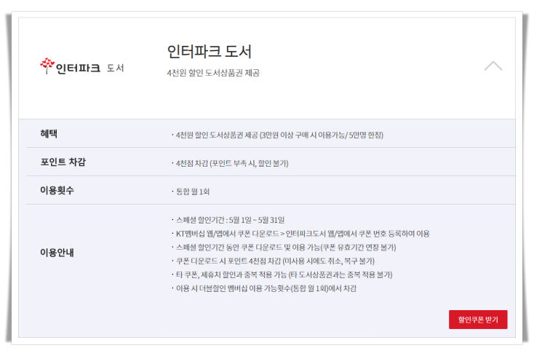The width and height of the screenshot is (534, 356).
Task: Click the 미사용 시에도 취소, 복구 불가 line
Action: [x=275, y=261]
